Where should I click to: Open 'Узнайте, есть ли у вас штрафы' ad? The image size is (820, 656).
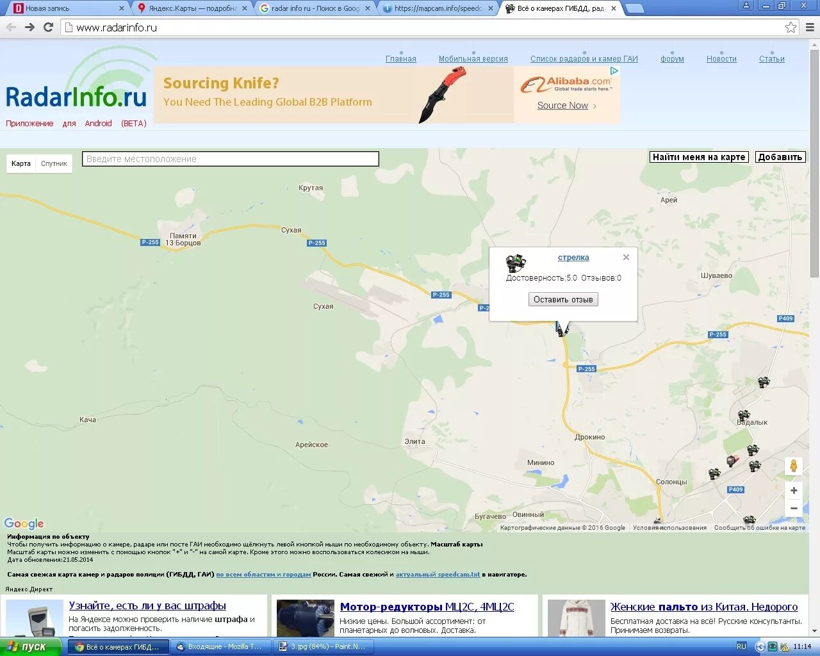click(x=147, y=606)
